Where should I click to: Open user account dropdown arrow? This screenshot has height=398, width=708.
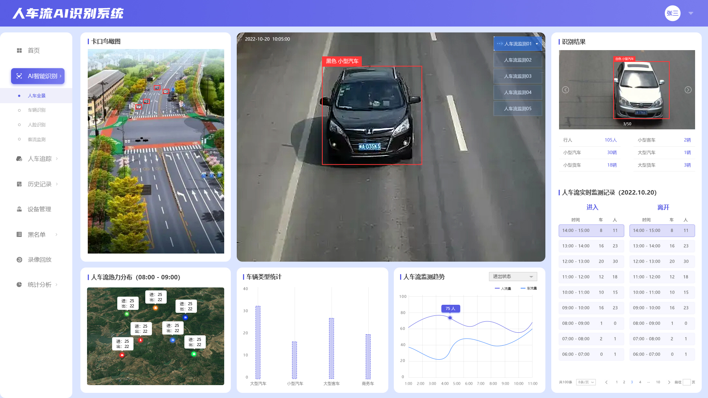[691, 13]
